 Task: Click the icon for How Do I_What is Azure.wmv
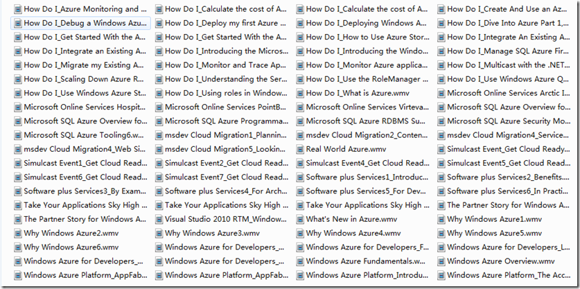[300, 94]
